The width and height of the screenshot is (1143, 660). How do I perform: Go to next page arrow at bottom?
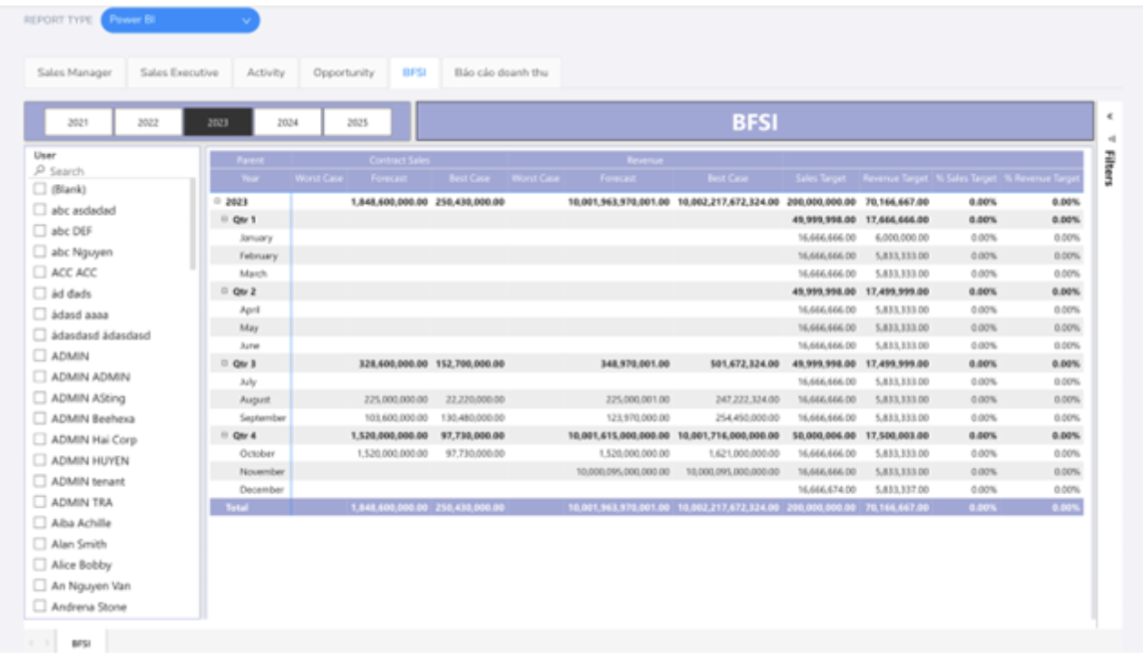pyautogui.click(x=47, y=644)
